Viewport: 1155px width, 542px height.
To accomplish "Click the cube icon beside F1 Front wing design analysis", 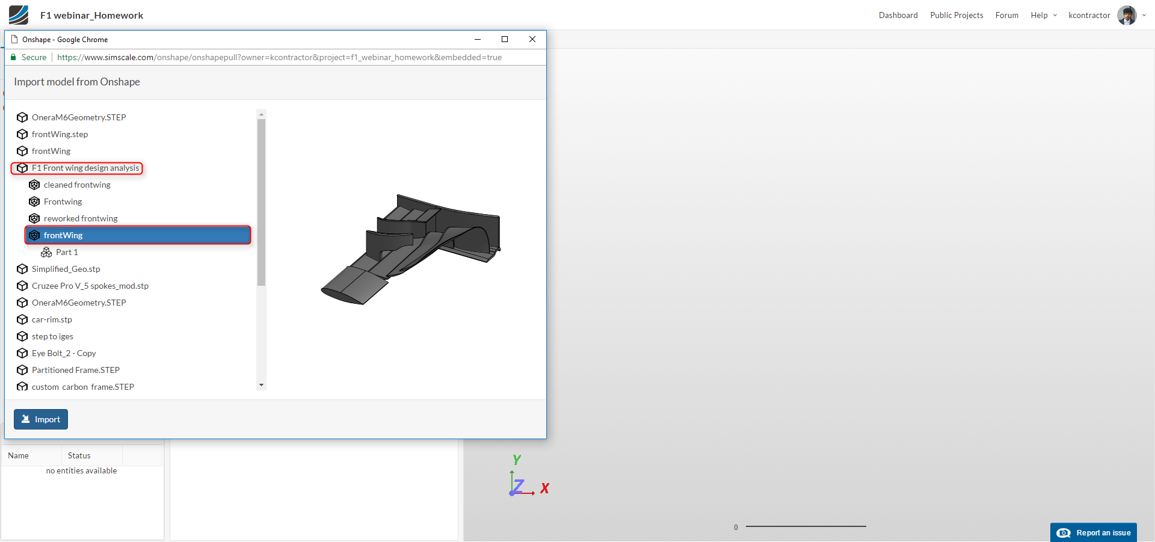I will [22, 168].
